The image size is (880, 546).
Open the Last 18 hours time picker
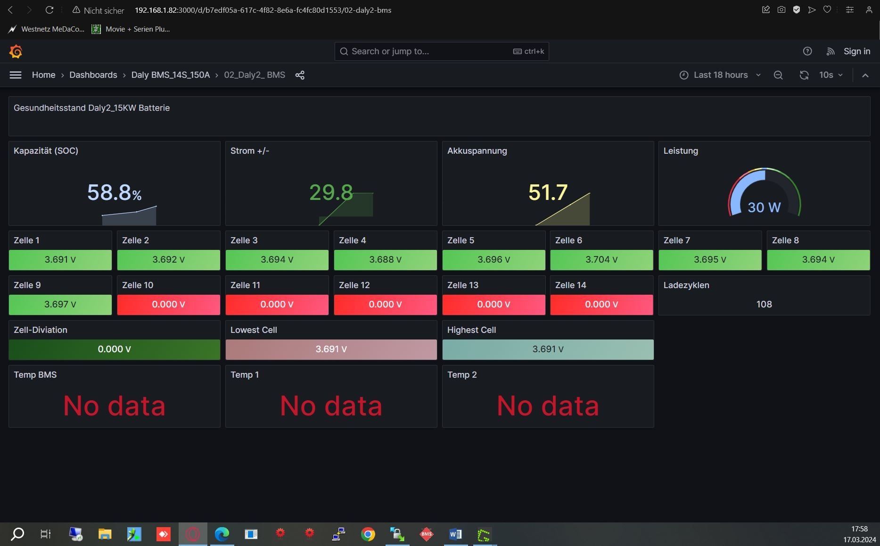720,75
